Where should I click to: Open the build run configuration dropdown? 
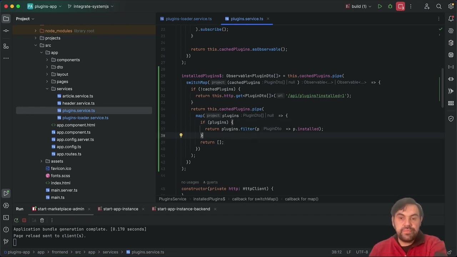click(x=358, y=6)
